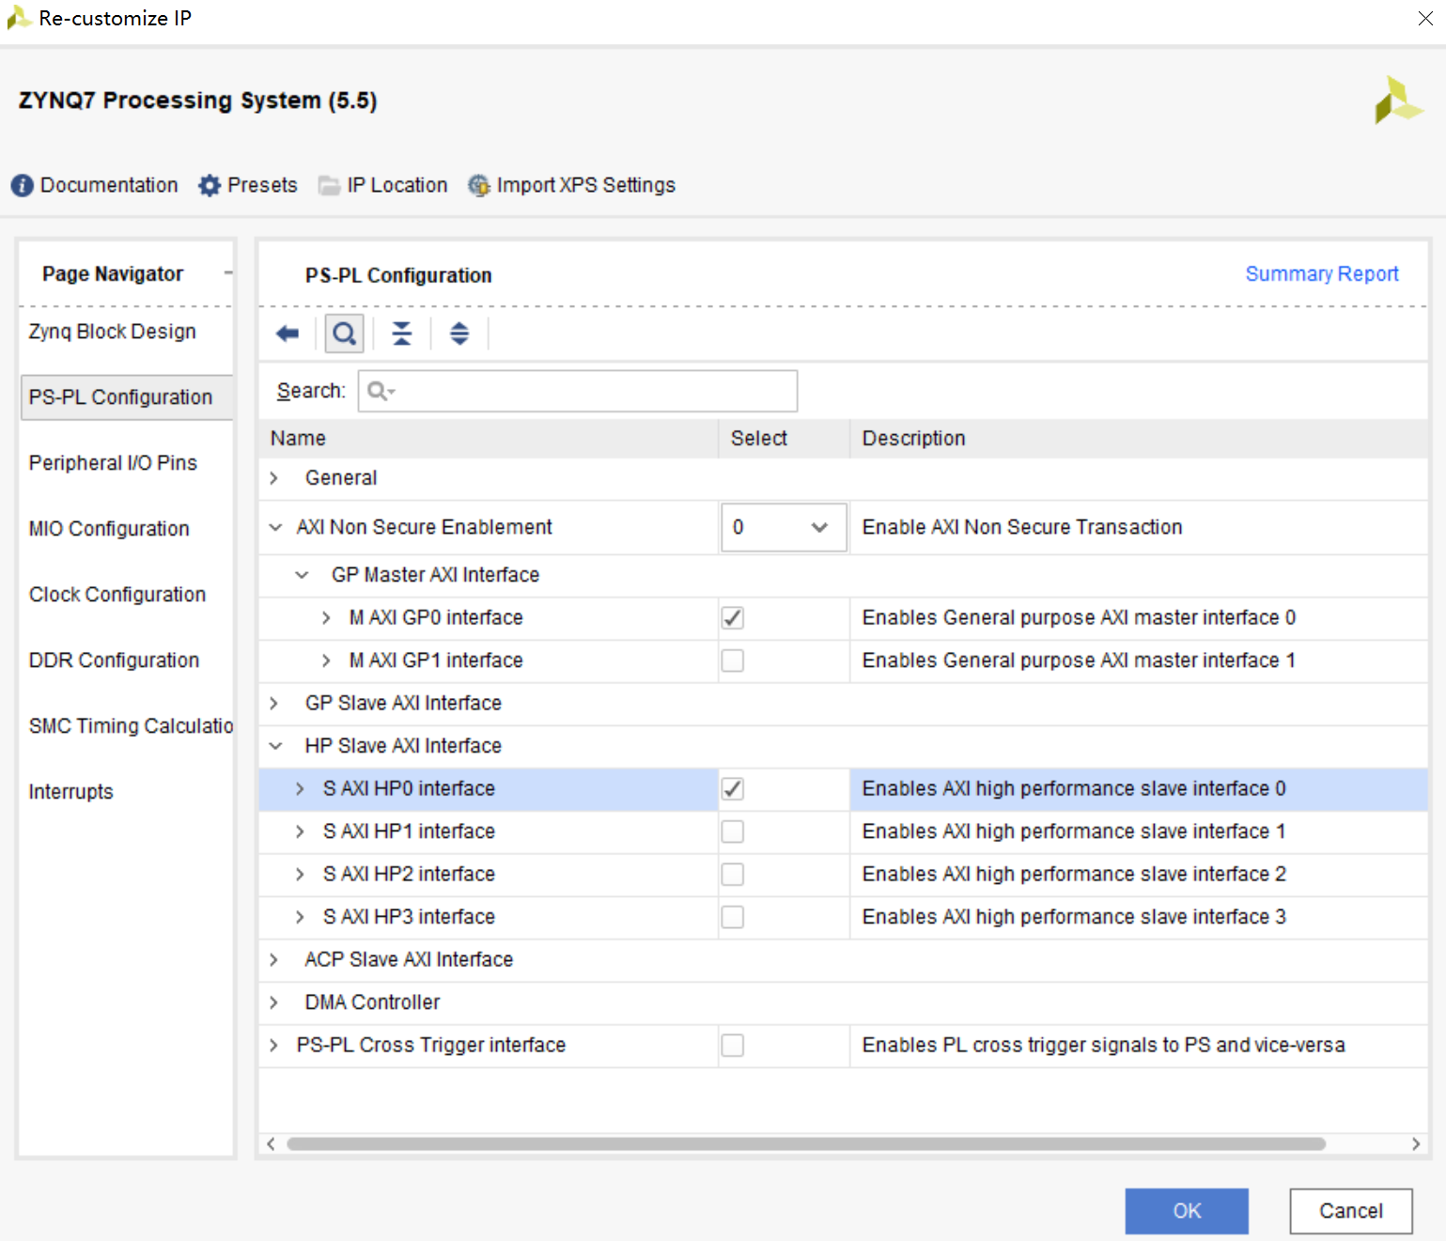Click Documentation label link
The image size is (1446, 1241).
[109, 185]
